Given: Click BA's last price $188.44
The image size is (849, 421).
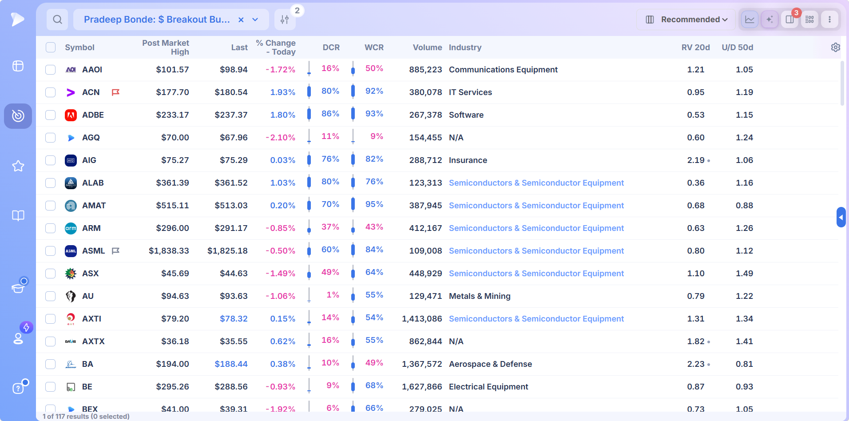Looking at the screenshot, I should click(231, 364).
